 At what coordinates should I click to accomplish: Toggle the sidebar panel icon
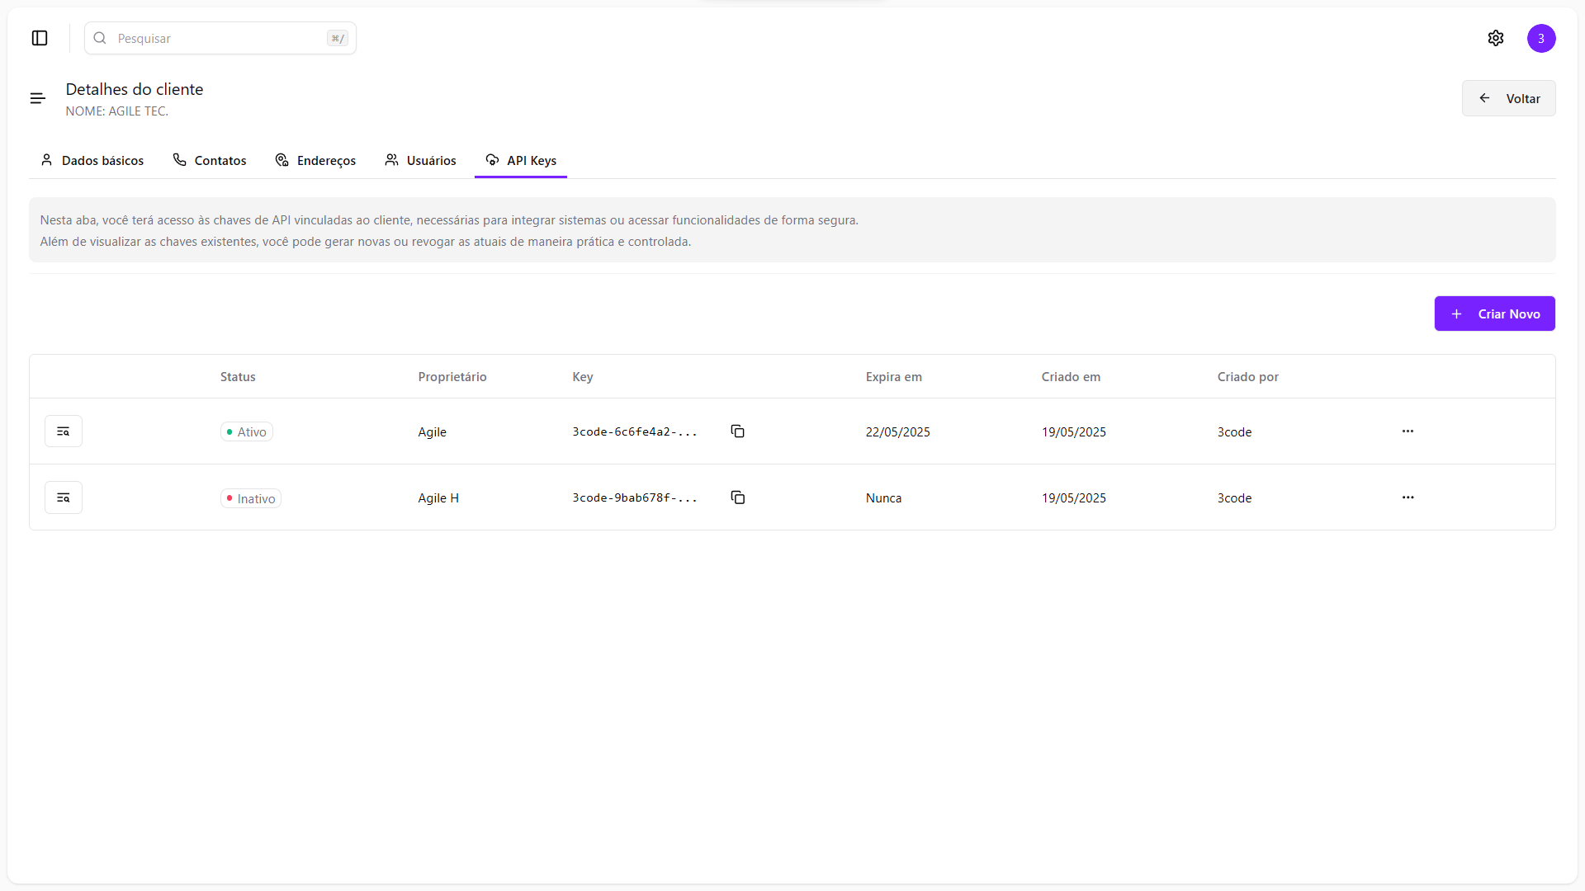(x=40, y=38)
